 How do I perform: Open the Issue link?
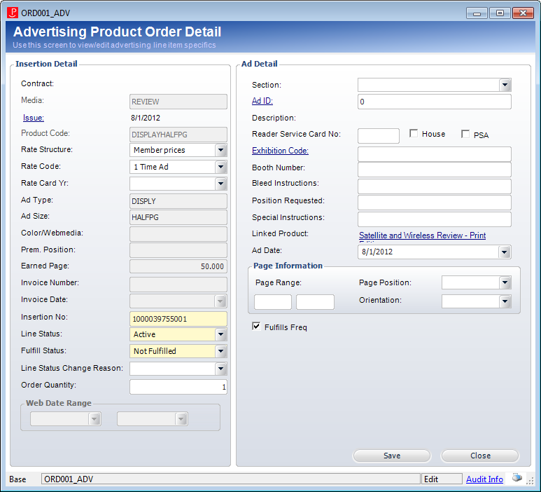tap(34, 118)
